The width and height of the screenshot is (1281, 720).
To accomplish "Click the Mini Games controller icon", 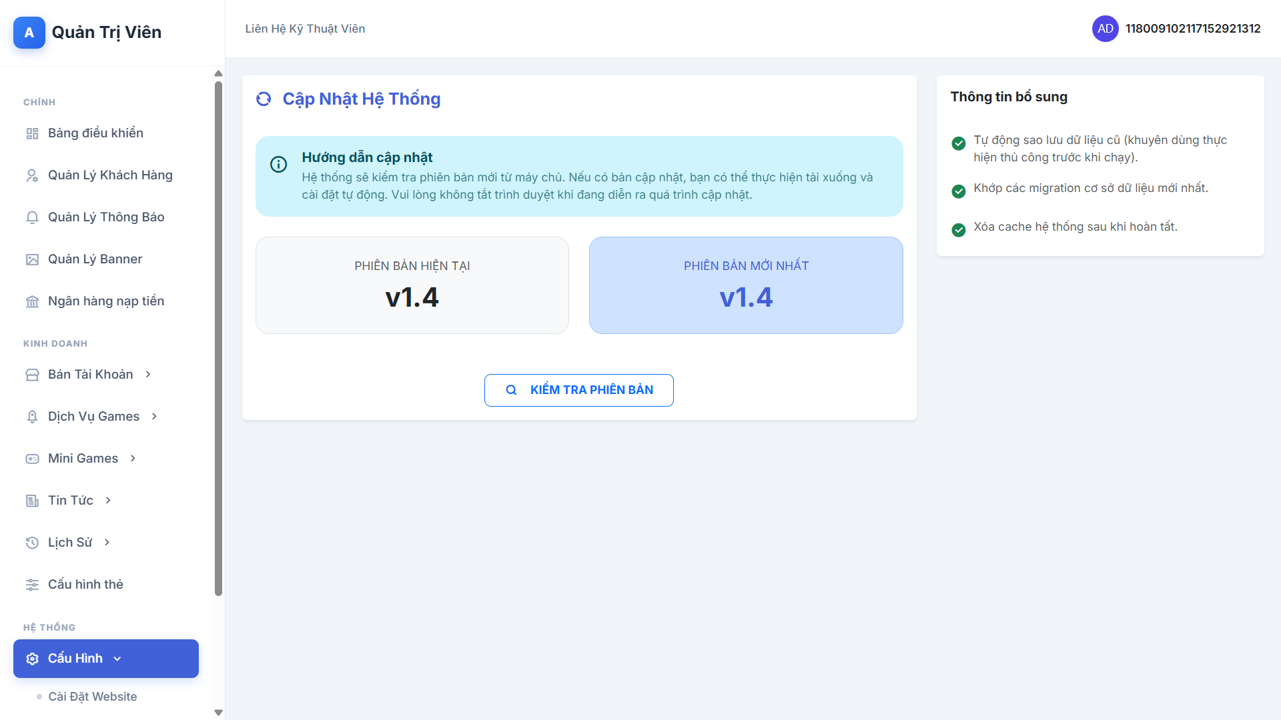I will click(x=32, y=459).
